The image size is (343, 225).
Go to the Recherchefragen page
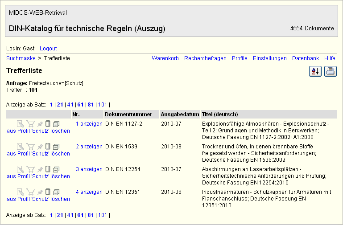(x=205, y=58)
